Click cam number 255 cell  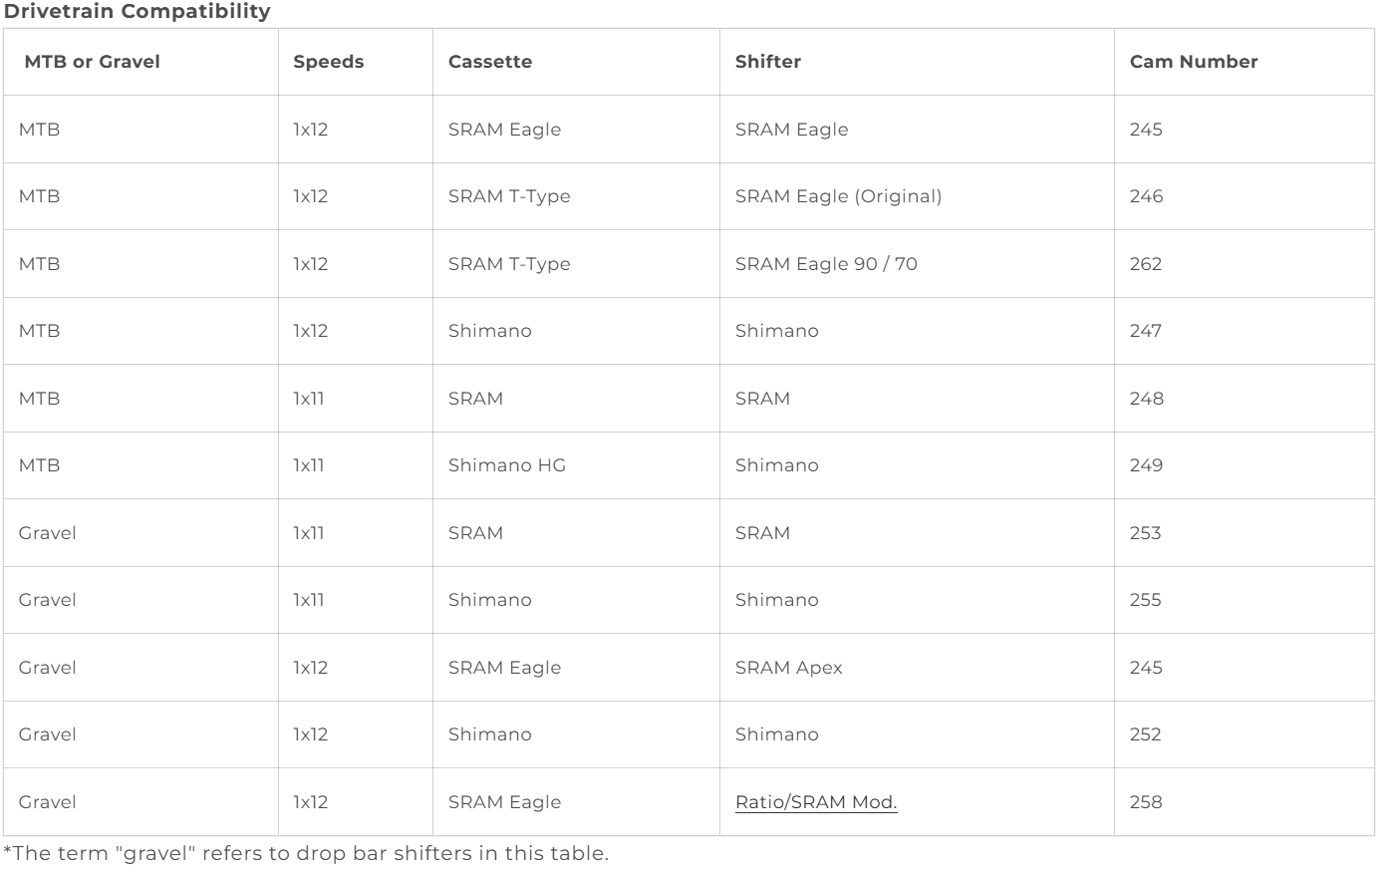1146,600
